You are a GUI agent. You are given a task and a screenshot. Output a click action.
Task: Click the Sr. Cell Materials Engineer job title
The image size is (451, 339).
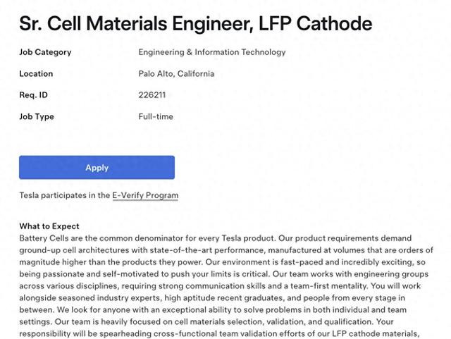pos(196,23)
